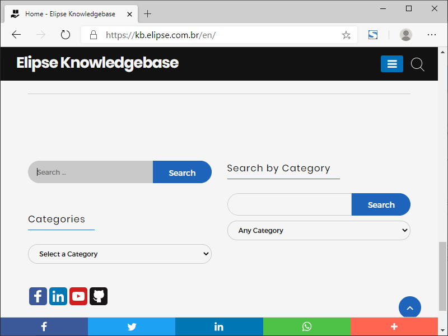Add page to favorites star icon

[x=346, y=35]
